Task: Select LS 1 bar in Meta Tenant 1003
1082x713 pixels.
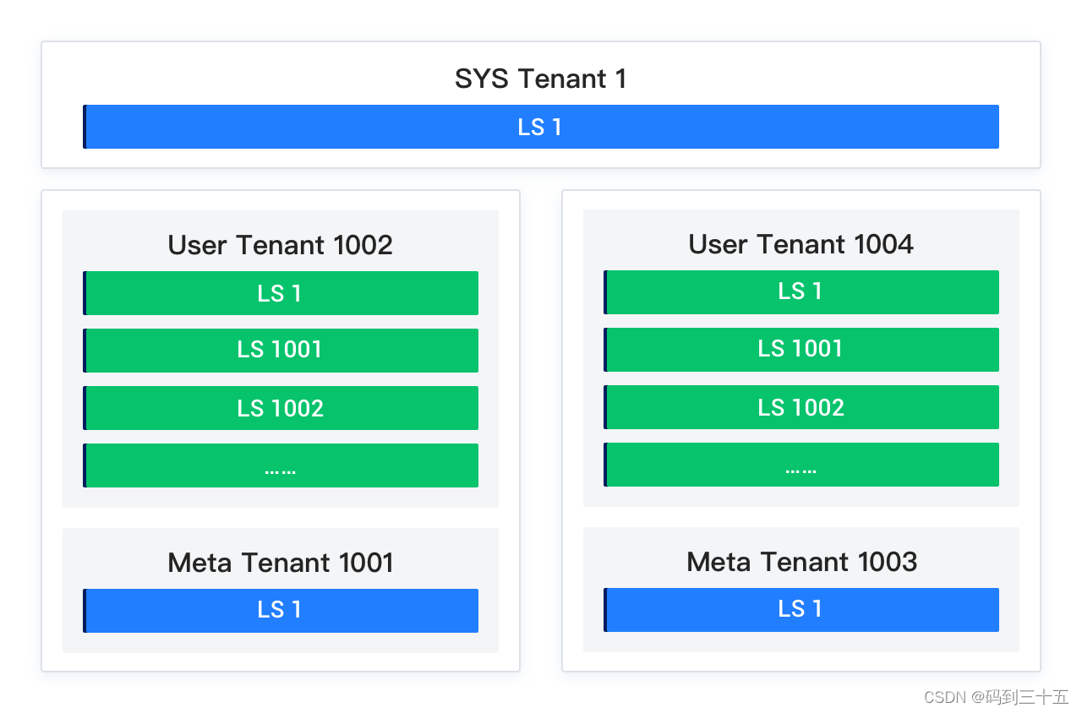Action: pyautogui.click(x=801, y=610)
